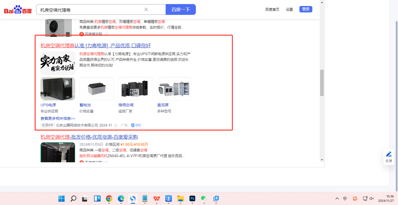398x205 pixels.
Task: Expand the dropdown arrow beside 北京企腾网络技术有限公司 2024-11
Action: [116, 125]
